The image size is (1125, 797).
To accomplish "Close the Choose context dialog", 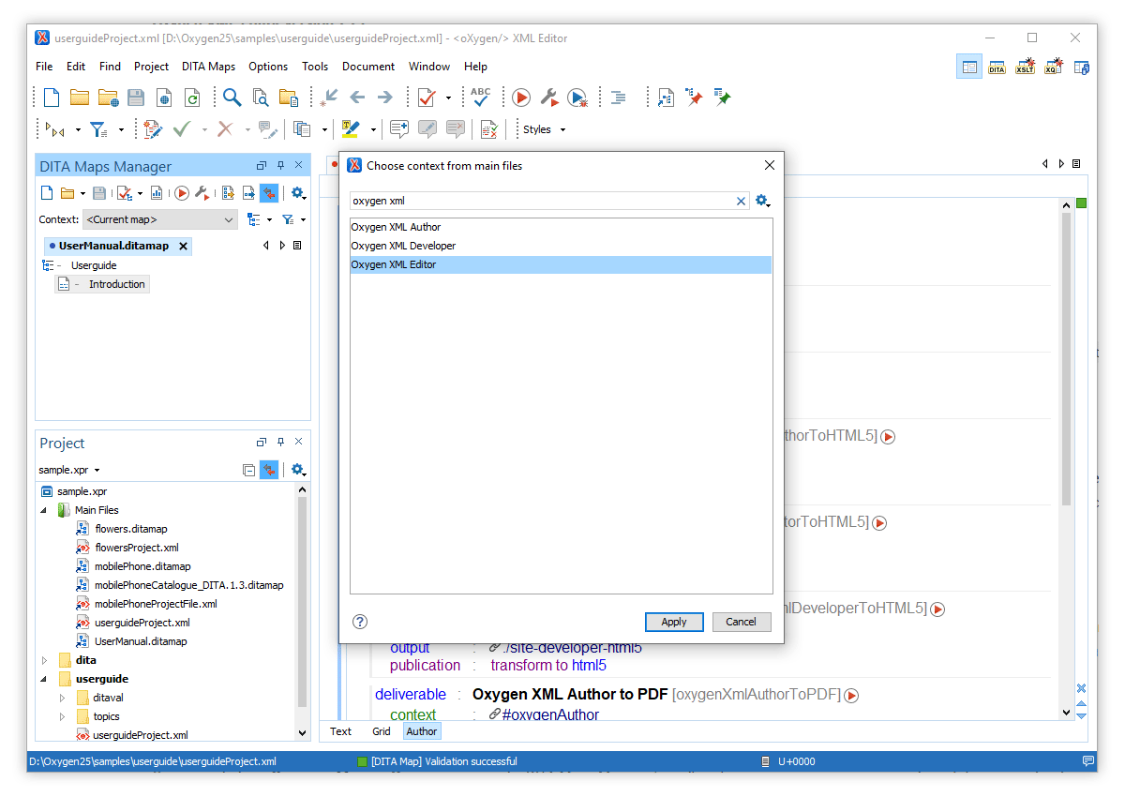I will 770,166.
